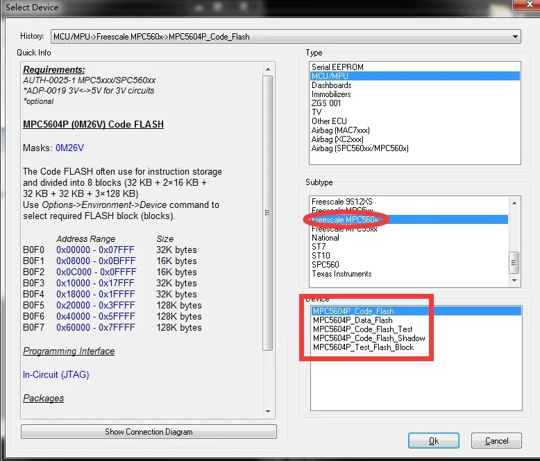This screenshot has width=540, height=461.
Task: Click Show Connection Diagram button
Action: 149,431
